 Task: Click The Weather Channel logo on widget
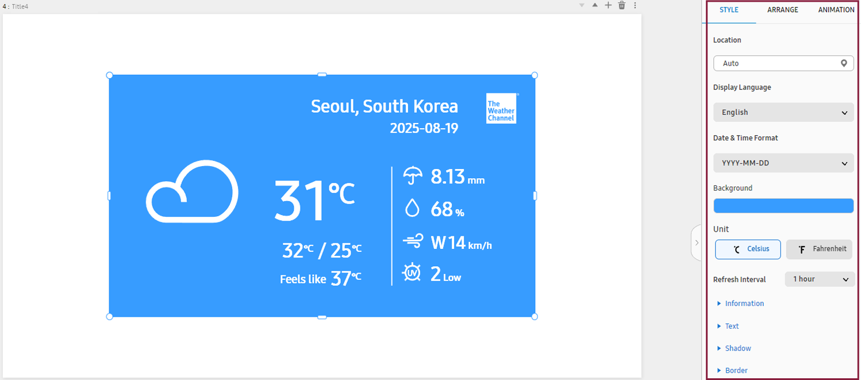point(501,108)
